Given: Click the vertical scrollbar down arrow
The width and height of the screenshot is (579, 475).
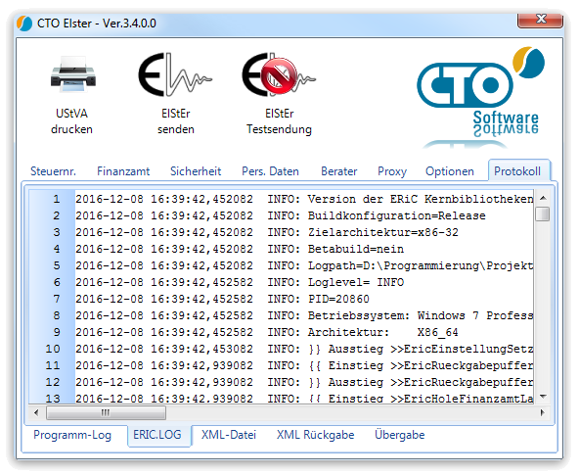Looking at the screenshot, I should click(543, 397).
